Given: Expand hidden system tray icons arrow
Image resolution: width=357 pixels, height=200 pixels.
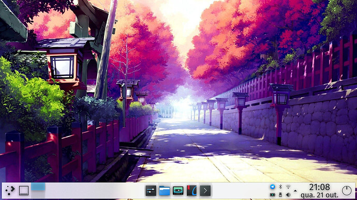Looking at the screenshot, I should 295,191.
